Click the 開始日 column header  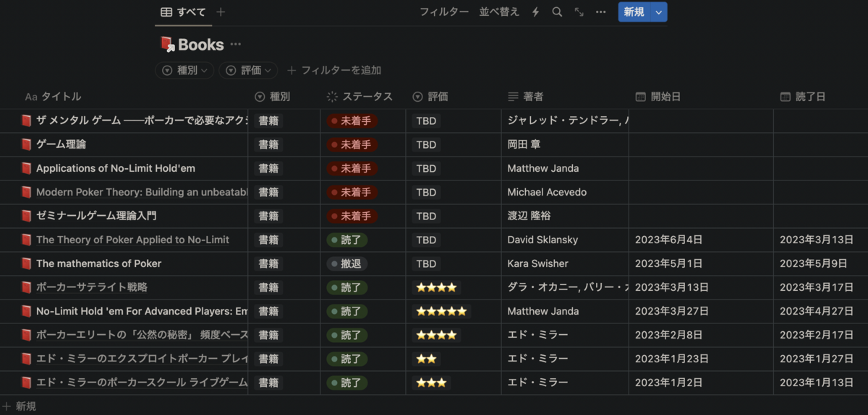point(658,97)
